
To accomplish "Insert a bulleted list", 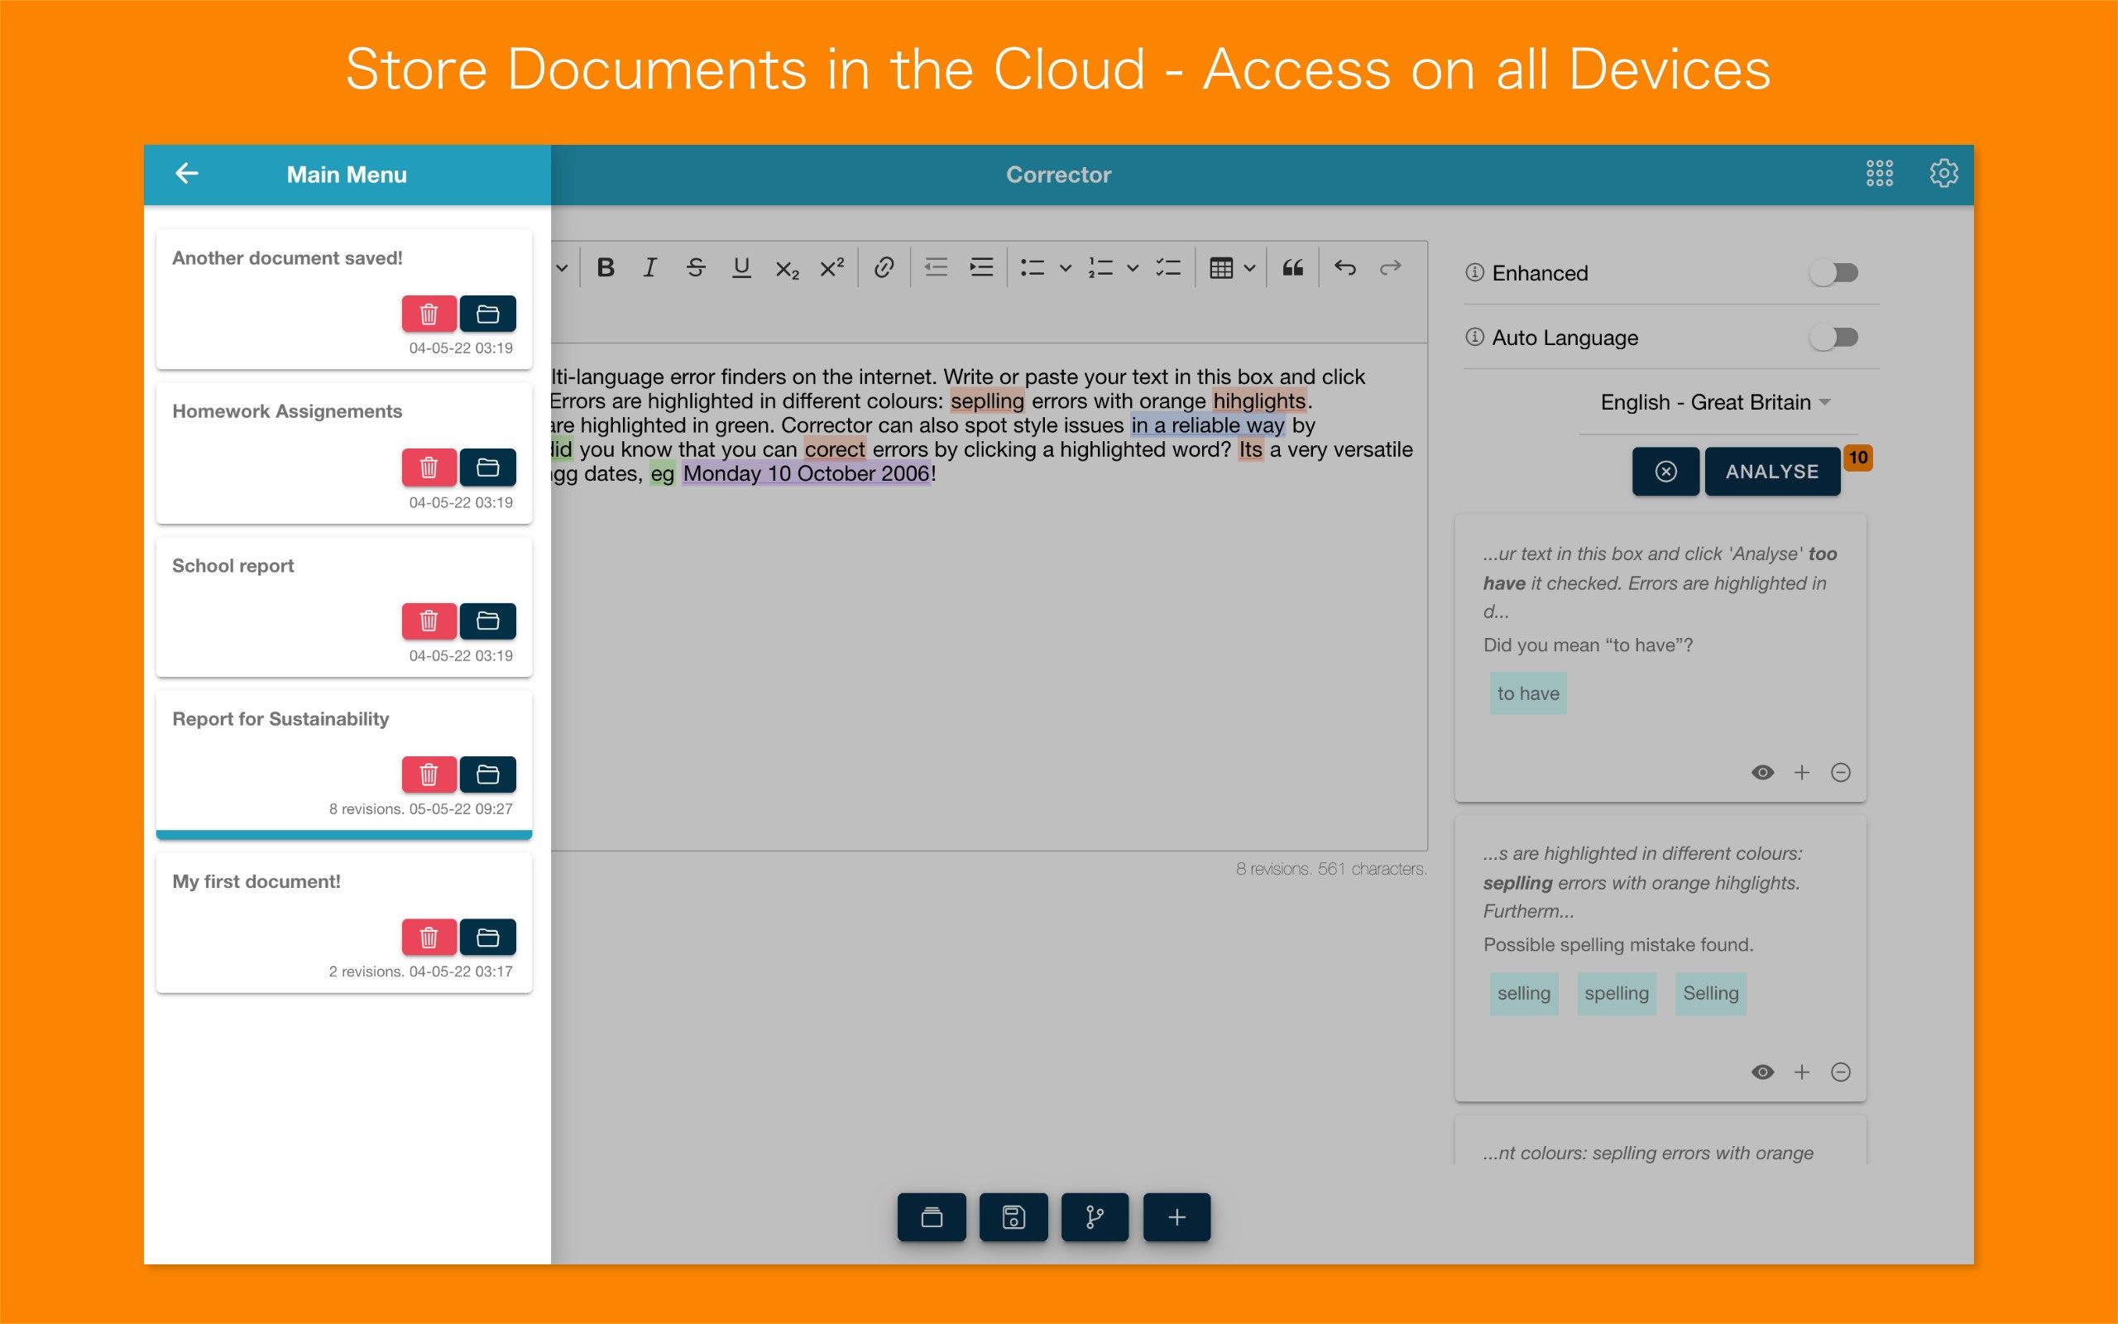I will pyautogui.click(x=1033, y=268).
